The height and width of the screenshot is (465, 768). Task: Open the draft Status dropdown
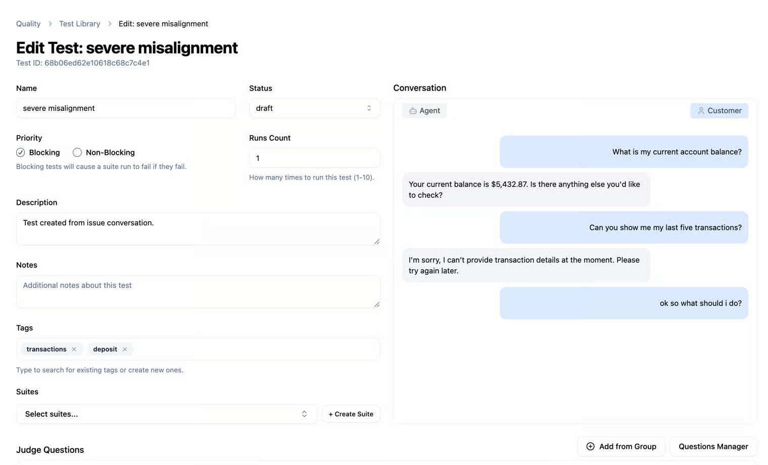pyautogui.click(x=314, y=108)
